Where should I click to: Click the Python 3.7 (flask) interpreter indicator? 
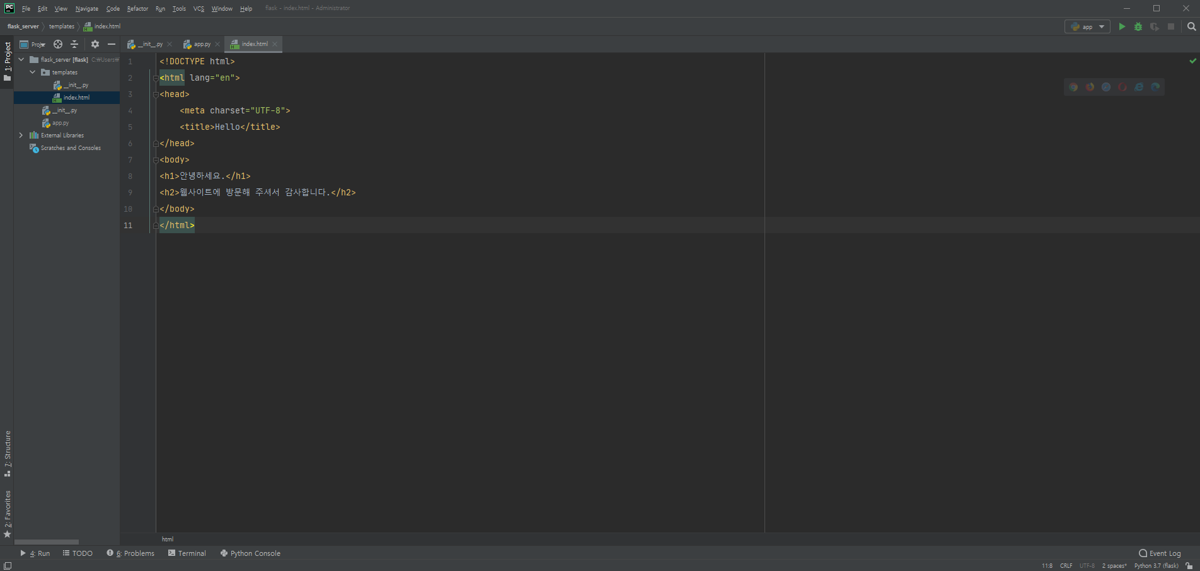coord(1156,566)
